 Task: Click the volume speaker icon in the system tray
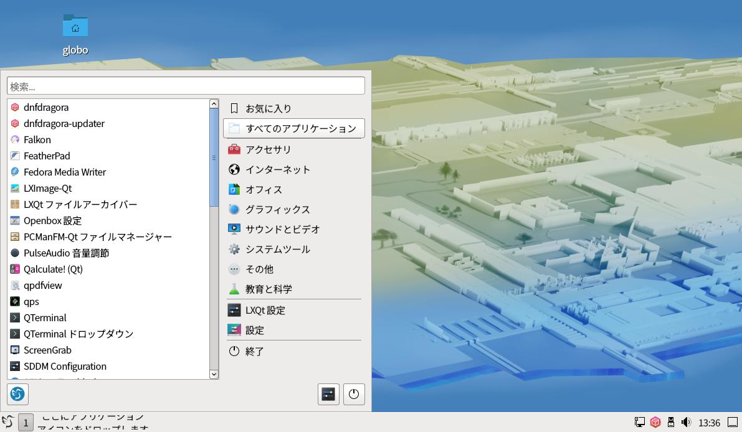pos(686,422)
